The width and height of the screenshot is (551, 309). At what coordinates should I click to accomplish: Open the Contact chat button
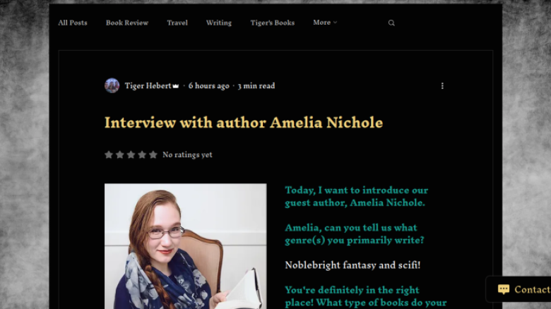pos(519,289)
